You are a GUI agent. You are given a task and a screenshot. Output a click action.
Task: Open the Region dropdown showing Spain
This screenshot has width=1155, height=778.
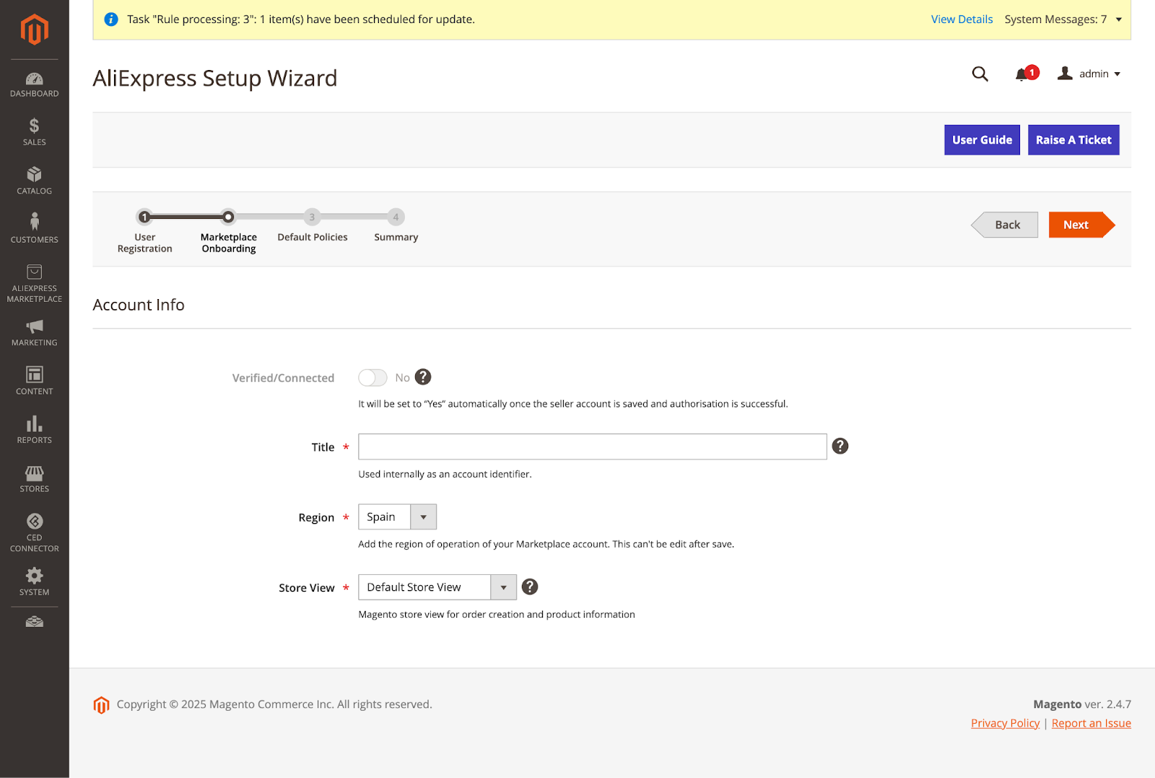397,517
